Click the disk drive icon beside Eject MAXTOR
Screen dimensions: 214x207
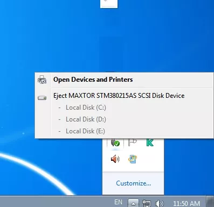click(x=42, y=98)
